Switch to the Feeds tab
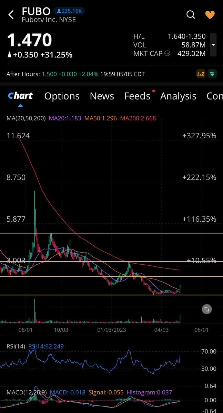This screenshot has height=413, width=223. (x=138, y=96)
